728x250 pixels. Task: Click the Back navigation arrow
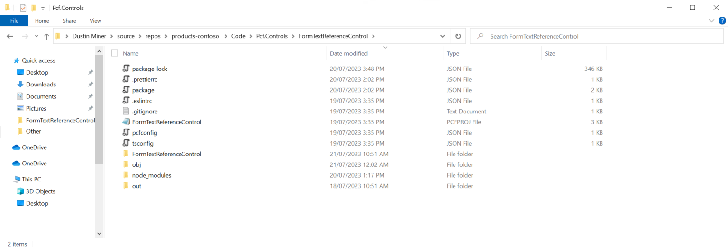click(10, 36)
